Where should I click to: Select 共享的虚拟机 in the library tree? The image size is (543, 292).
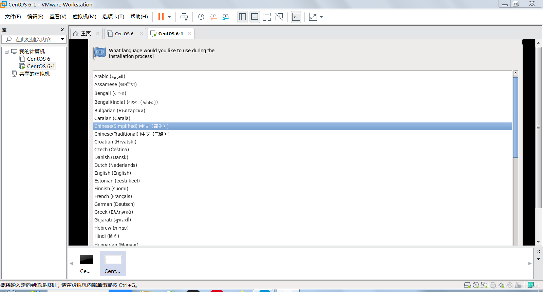click(x=34, y=74)
